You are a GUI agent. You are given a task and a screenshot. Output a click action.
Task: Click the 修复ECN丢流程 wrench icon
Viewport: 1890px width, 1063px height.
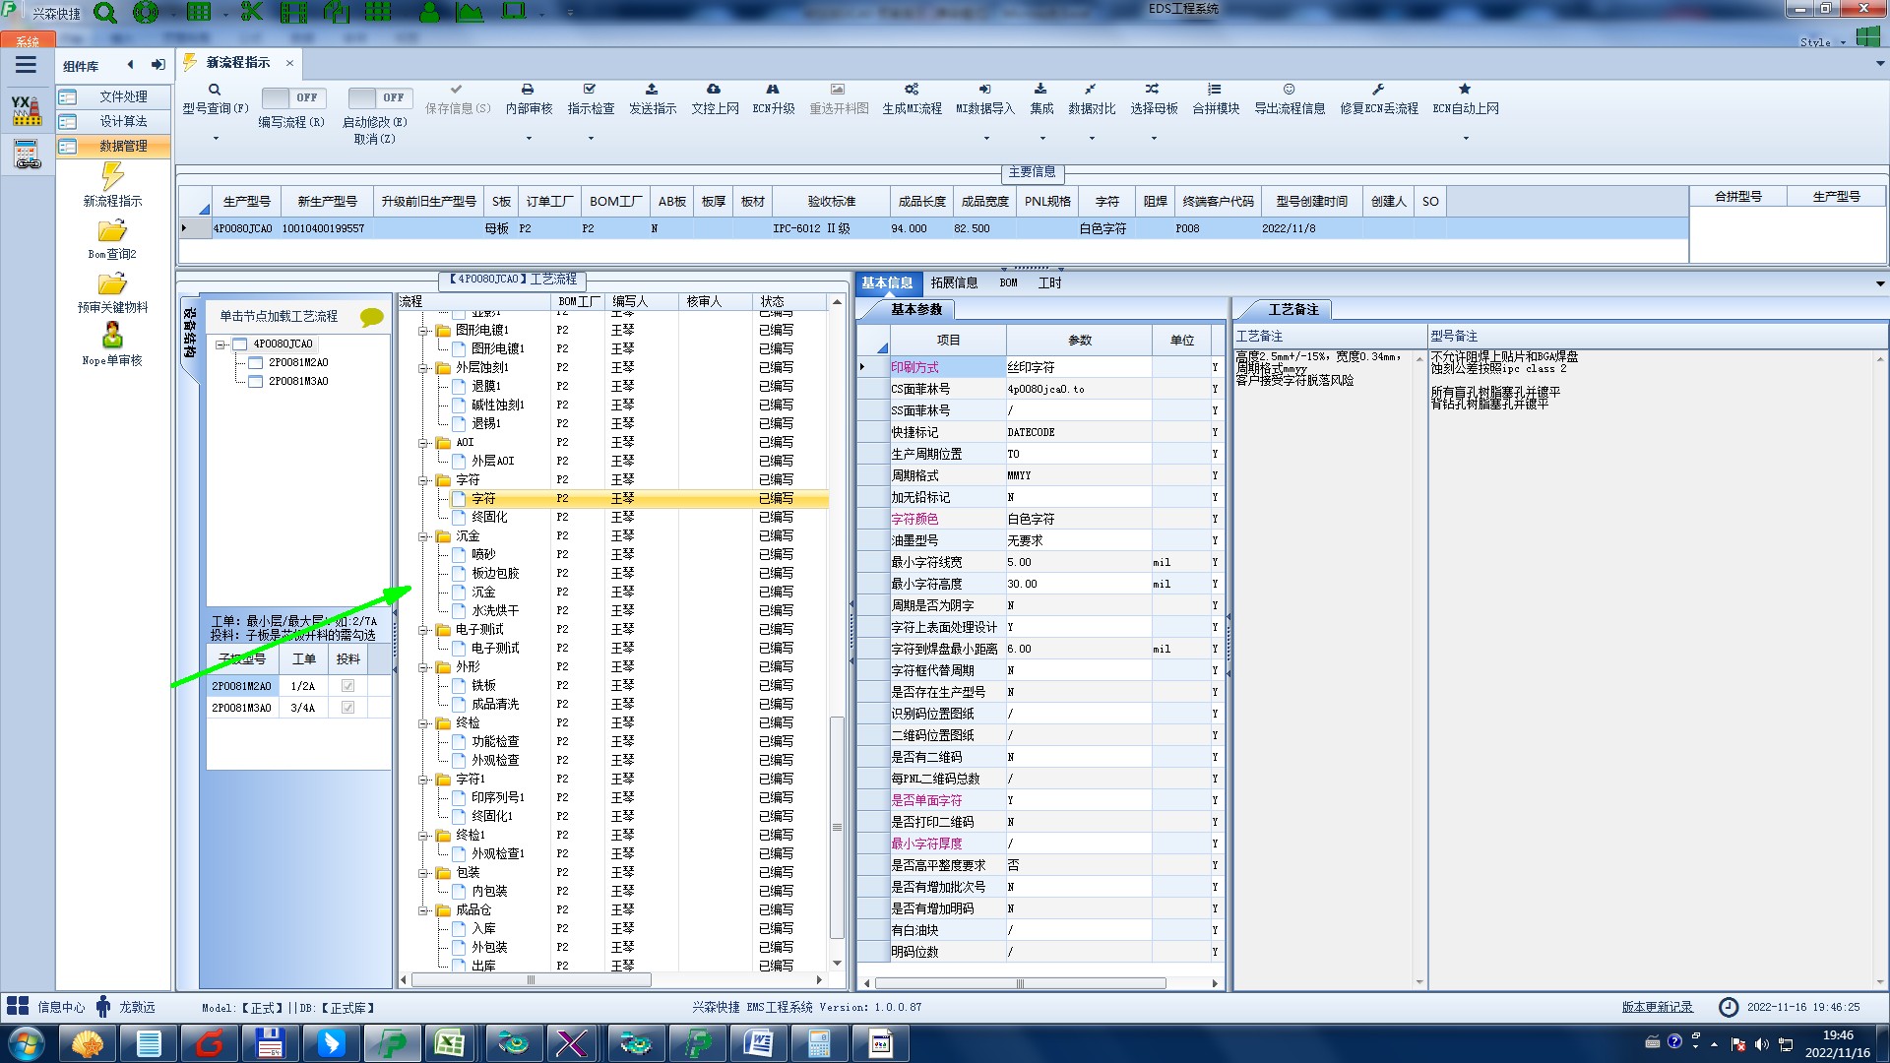coord(1378,90)
